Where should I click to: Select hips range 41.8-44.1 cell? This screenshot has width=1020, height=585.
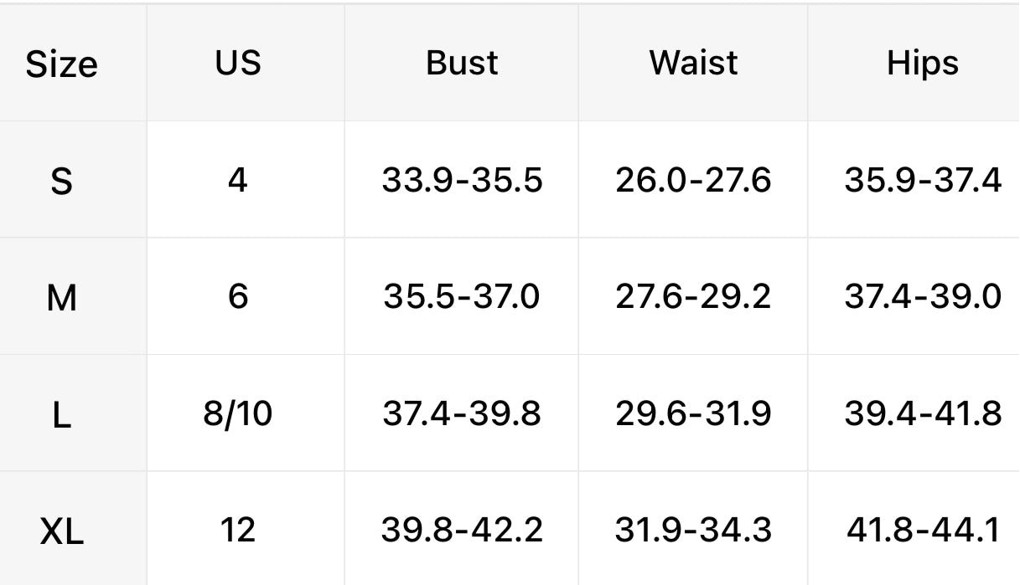(x=922, y=530)
